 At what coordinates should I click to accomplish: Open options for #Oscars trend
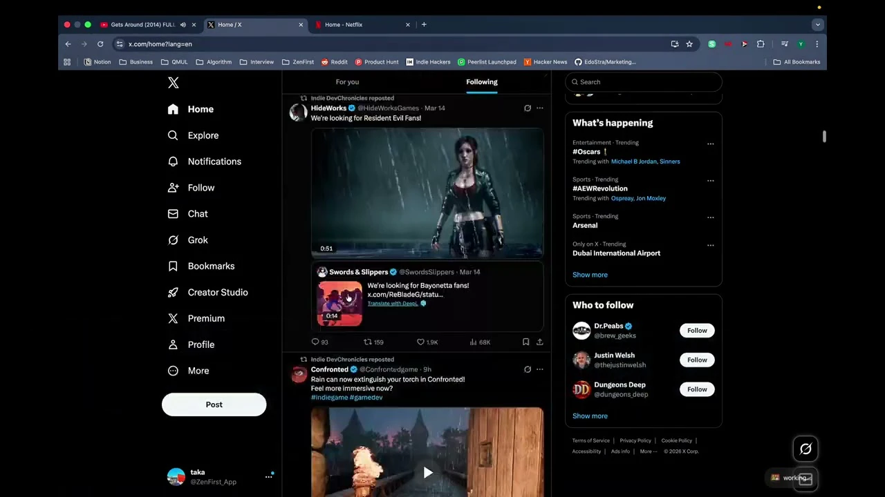click(710, 144)
